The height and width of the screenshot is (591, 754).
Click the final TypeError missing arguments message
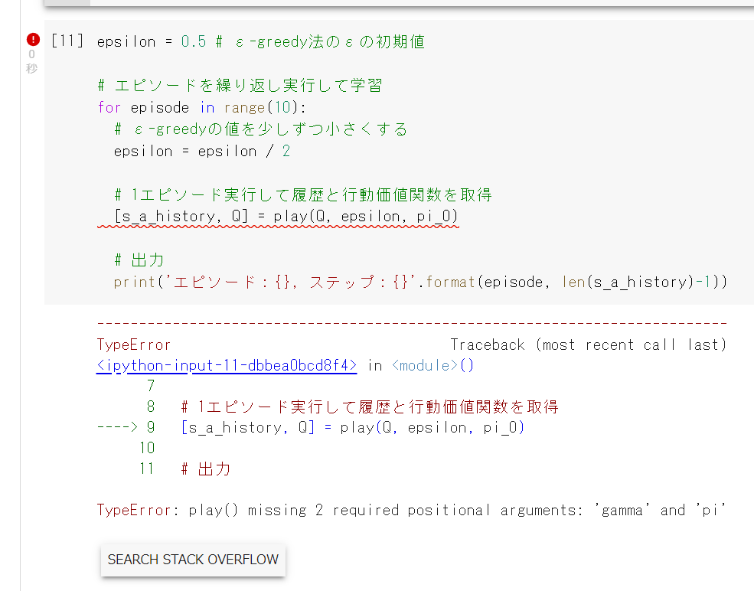pyautogui.click(x=411, y=511)
